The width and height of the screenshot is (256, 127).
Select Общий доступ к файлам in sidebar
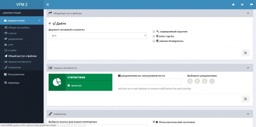click(22, 56)
